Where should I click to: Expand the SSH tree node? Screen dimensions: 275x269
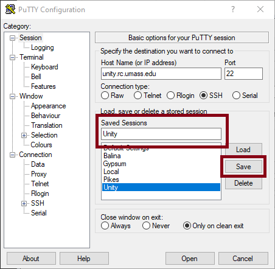24,203
